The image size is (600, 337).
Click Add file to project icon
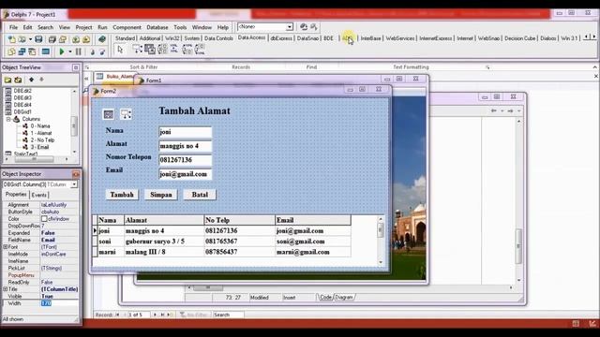tap(76, 39)
